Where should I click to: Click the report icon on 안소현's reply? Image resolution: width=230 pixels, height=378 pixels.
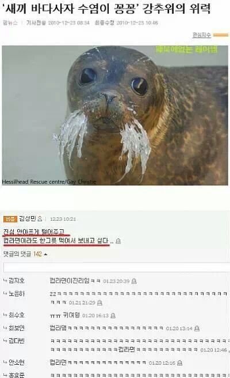(179, 363)
